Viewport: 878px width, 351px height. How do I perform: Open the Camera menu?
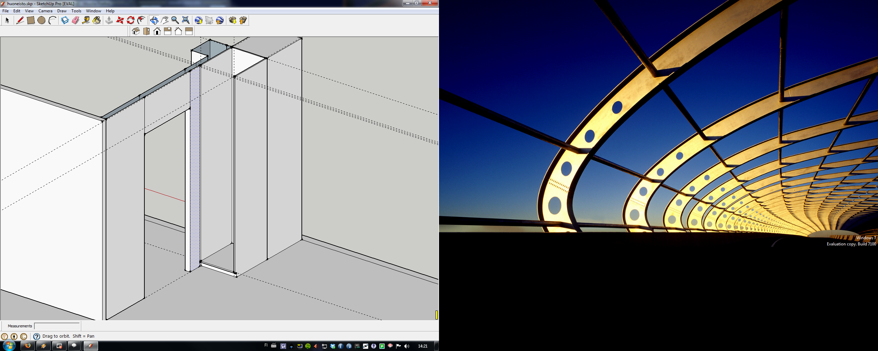click(x=45, y=11)
